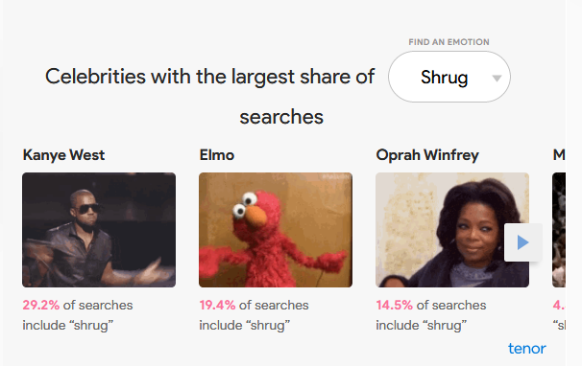Open the Shrug emotion dropdown
Viewport: 582px width, 366px height.
pyautogui.click(x=449, y=77)
